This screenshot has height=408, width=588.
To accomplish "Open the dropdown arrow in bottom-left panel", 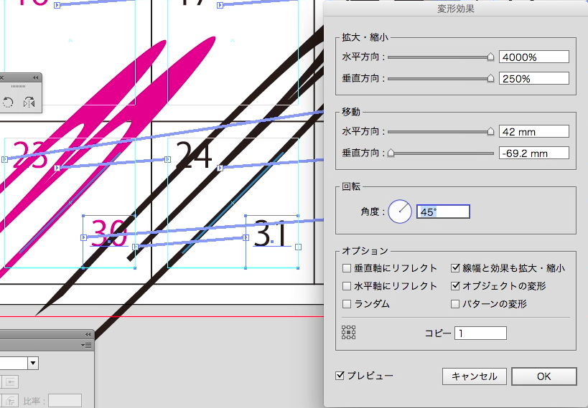I will click(33, 363).
